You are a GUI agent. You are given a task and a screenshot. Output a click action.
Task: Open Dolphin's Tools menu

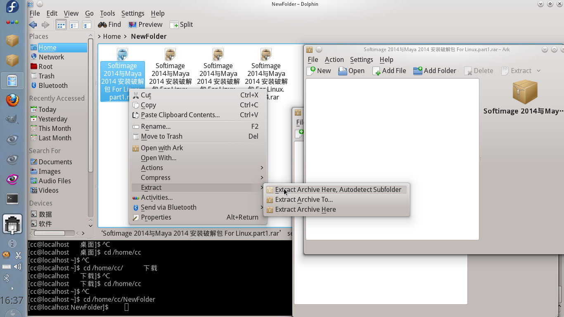tap(107, 13)
